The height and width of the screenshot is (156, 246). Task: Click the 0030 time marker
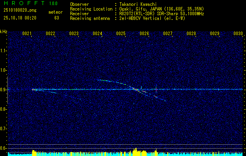(x=238, y=34)
